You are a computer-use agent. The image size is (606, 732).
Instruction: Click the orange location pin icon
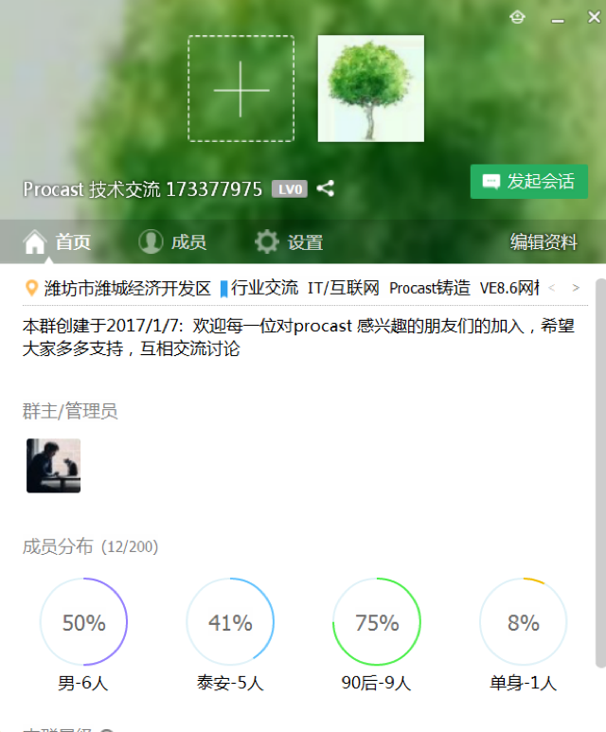31,288
